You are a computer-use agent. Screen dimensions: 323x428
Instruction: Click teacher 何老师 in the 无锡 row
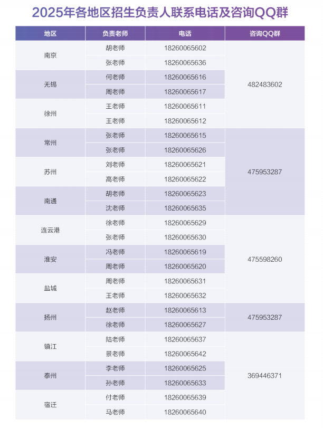coord(115,77)
